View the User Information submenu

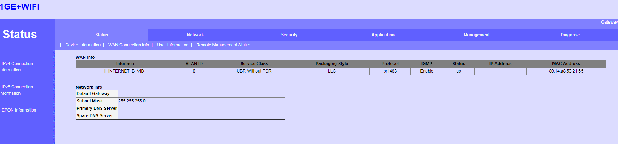(x=172, y=45)
